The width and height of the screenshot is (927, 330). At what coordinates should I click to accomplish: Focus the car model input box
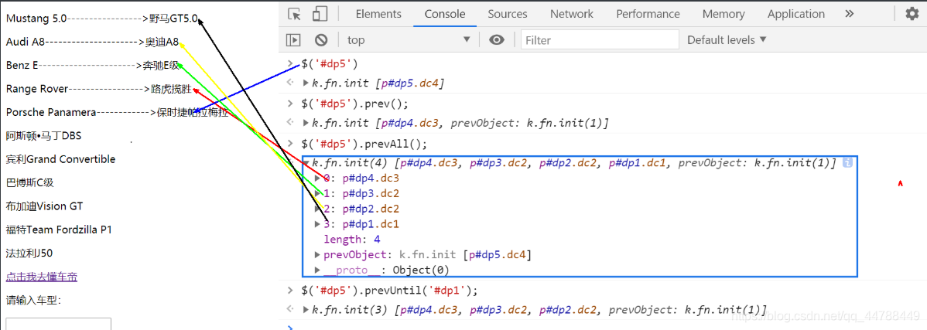(x=58, y=324)
